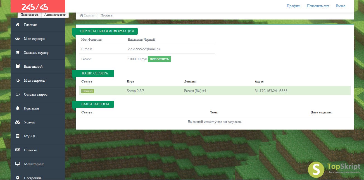Click the database icon for MySQL

coord(18,136)
